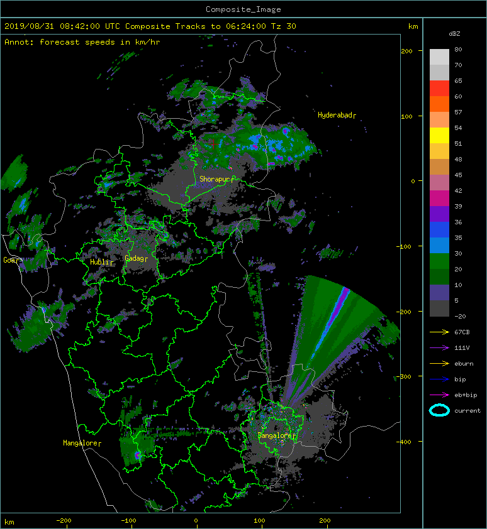Click the Goa label on the map
The image size is (487, 529).
click(11, 260)
